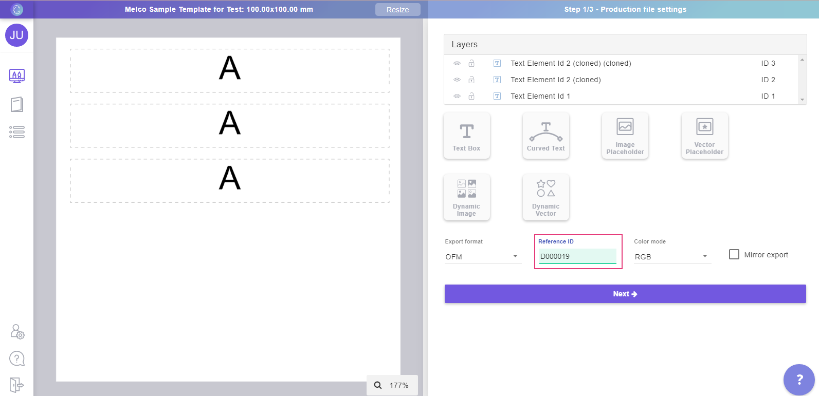
Task: Open the list view in sidebar
Action: coord(17,132)
